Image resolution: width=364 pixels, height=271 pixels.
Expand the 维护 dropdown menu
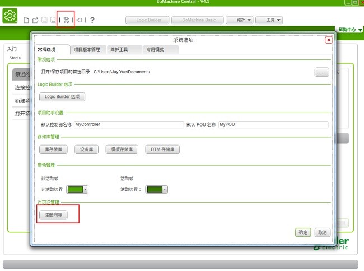pos(239,20)
